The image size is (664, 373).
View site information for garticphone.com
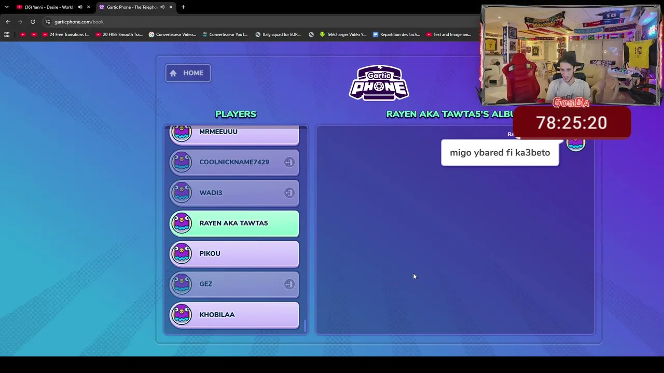[47, 22]
